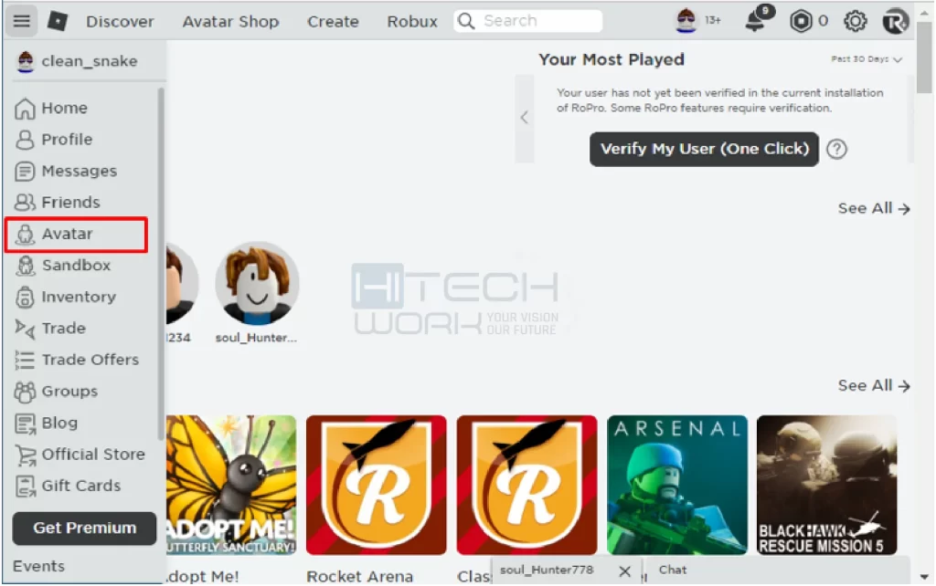This screenshot has width=936, height=586.
Task: Click the Roblox logo icon
Action: (58, 22)
